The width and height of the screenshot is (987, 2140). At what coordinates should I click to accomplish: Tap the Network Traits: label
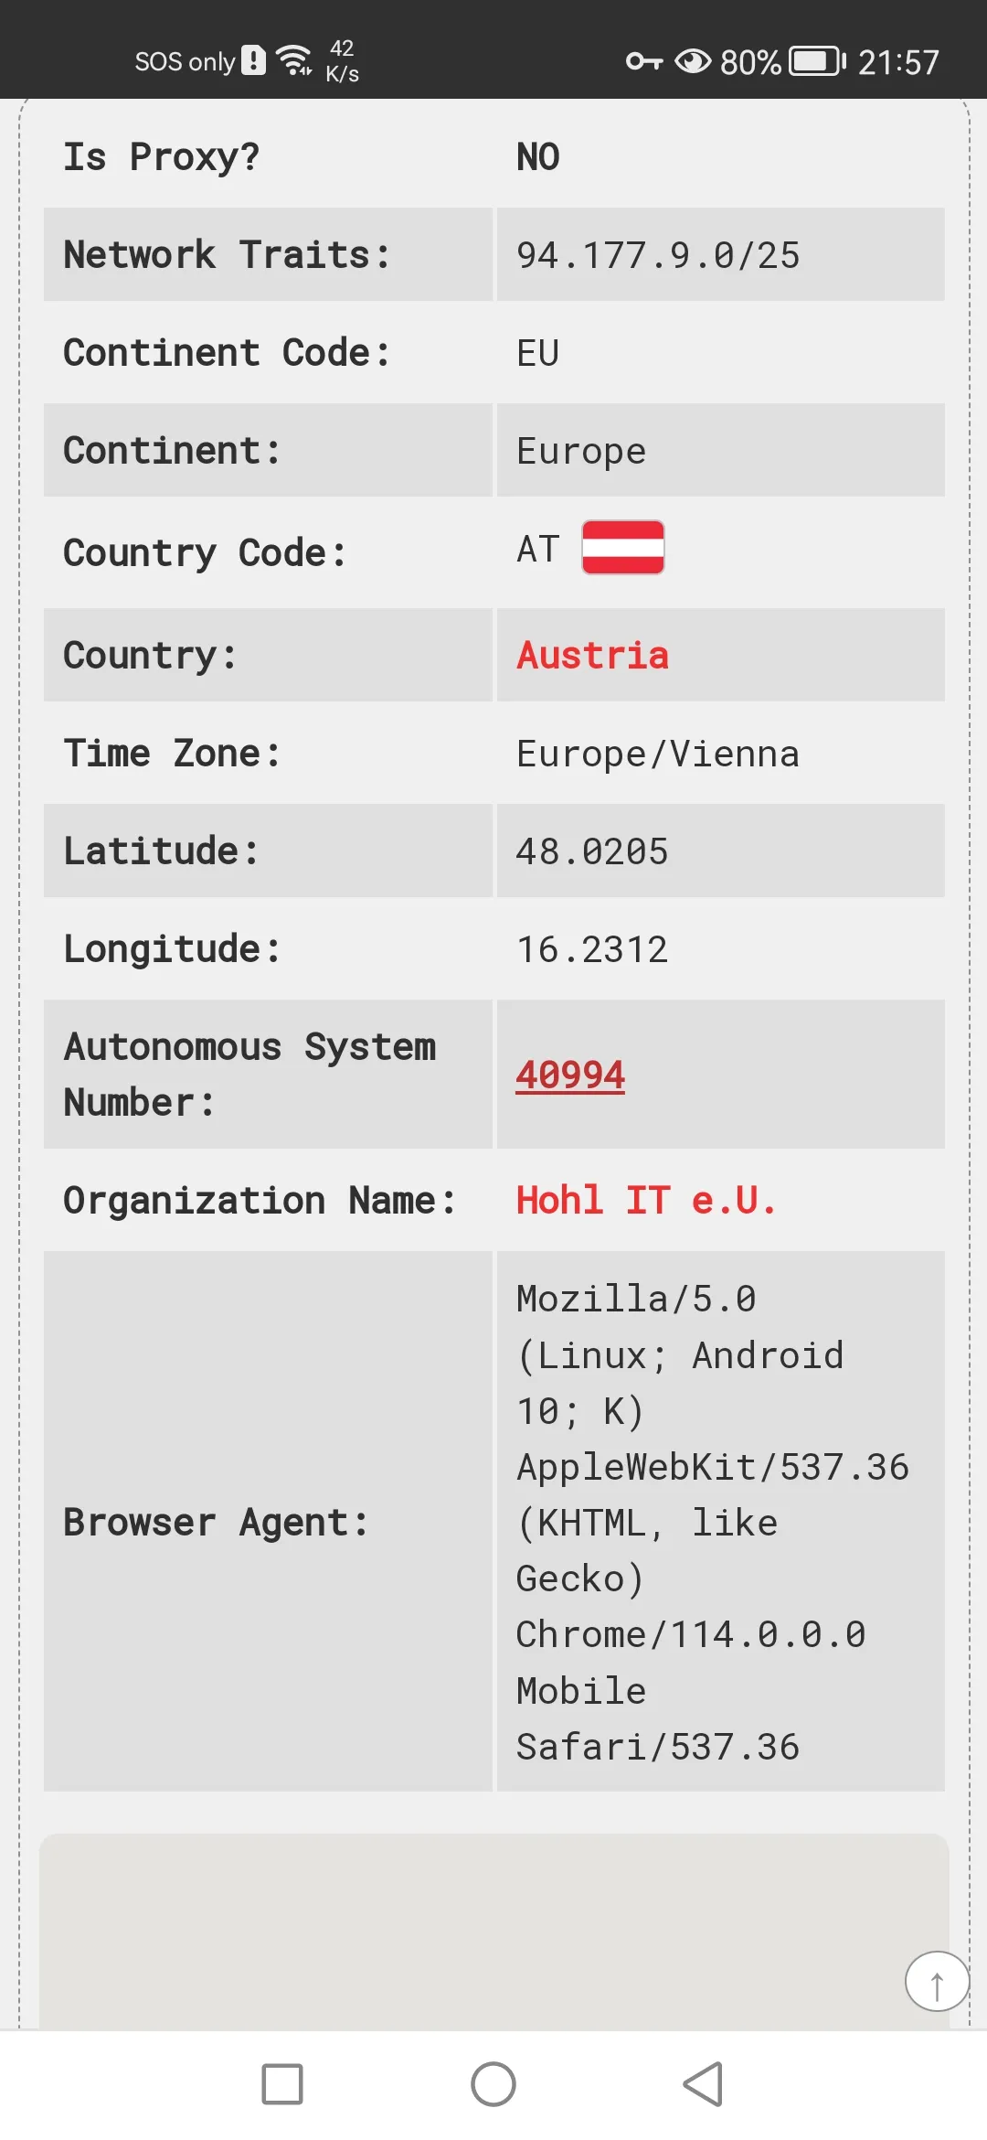coord(228,254)
